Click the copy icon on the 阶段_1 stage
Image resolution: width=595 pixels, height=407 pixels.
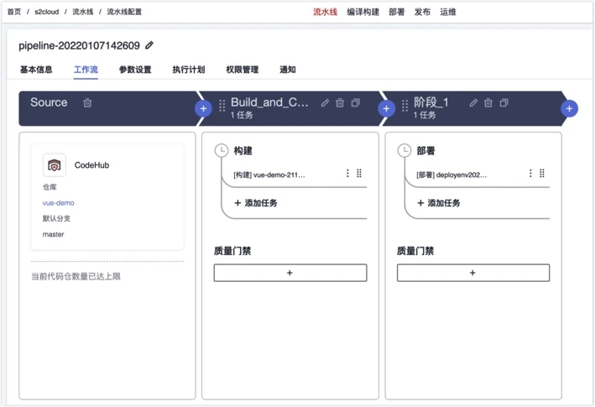point(504,102)
